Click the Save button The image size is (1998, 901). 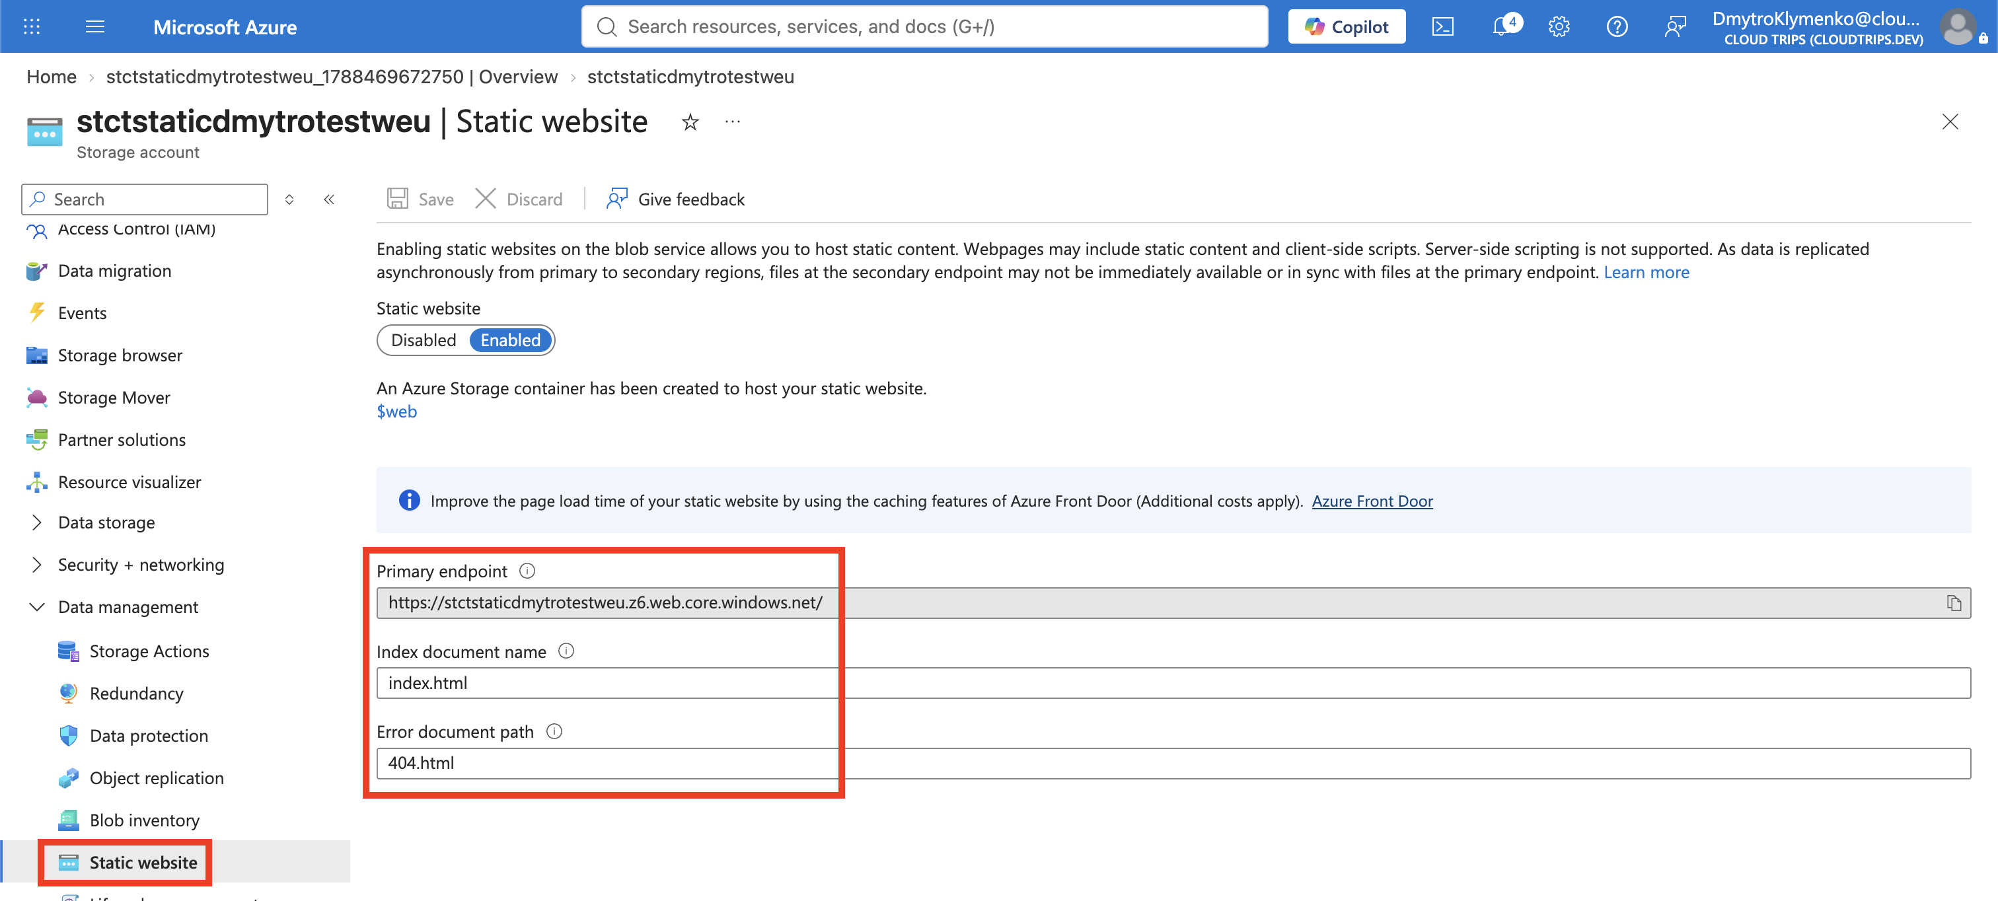tap(420, 199)
